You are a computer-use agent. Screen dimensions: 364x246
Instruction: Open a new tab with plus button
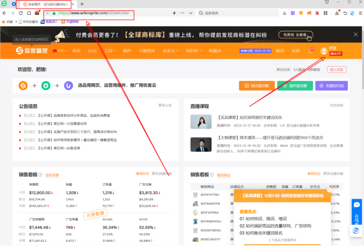(82, 4)
